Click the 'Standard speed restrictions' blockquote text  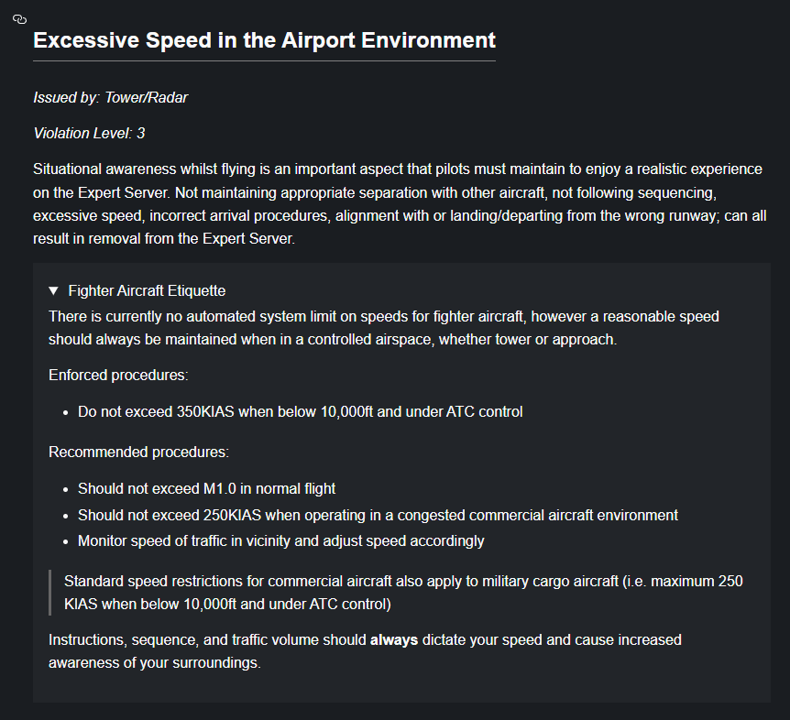tap(403, 592)
